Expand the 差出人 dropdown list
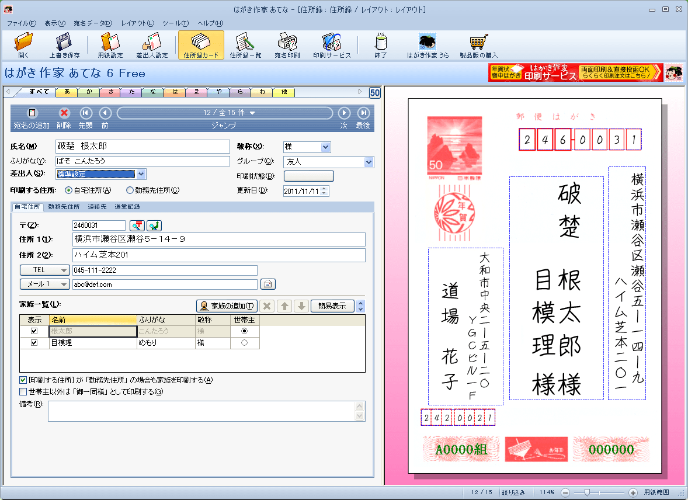Screen dimensions: 688x500 (x=140, y=173)
